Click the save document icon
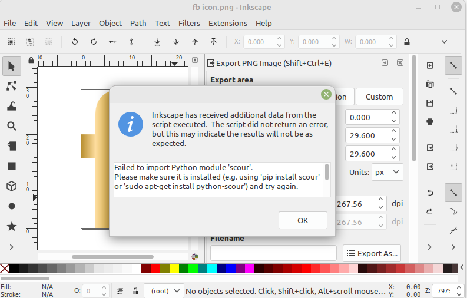 click(x=430, y=103)
